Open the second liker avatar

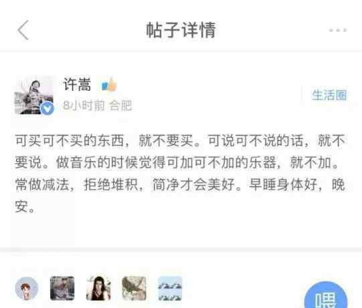point(62,289)
